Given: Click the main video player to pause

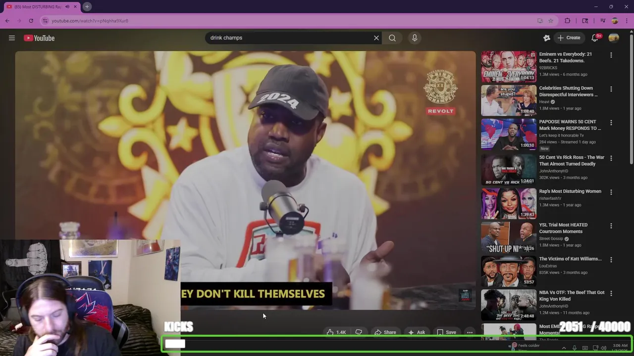Looking at the screenshot, I should [245, 180].
